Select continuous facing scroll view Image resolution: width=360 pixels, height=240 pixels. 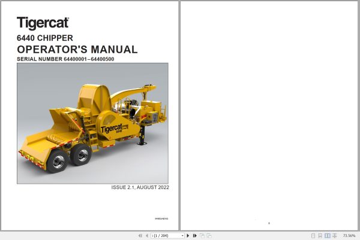tap(335, 236)
